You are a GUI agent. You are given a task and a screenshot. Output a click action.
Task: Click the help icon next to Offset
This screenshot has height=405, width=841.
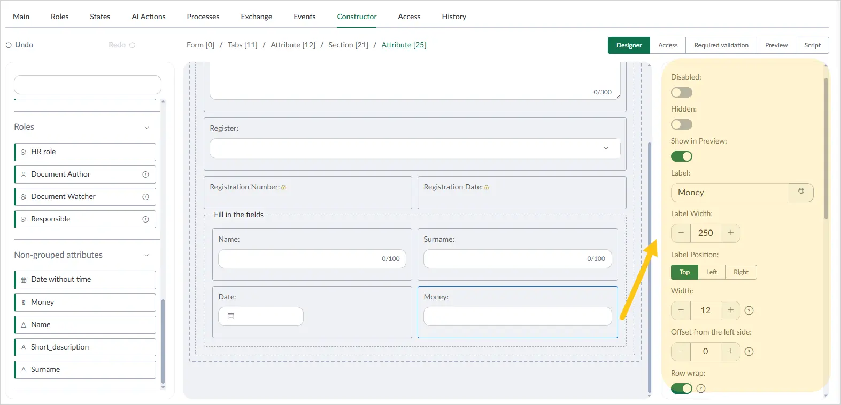749,352
